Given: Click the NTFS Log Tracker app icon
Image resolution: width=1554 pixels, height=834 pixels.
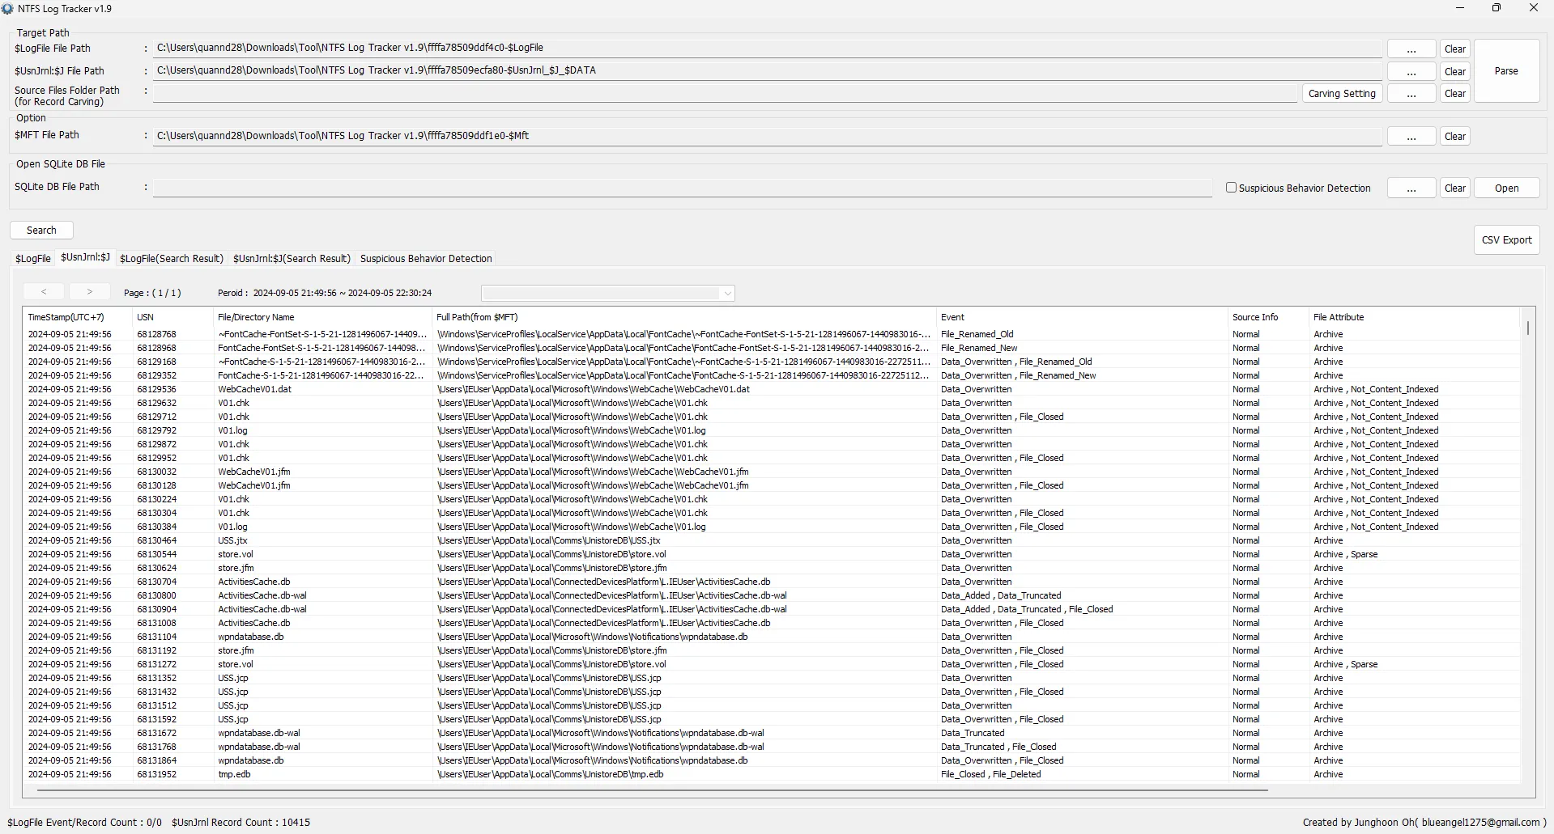Looking at the screenshot, I should [x=8, y=9].
